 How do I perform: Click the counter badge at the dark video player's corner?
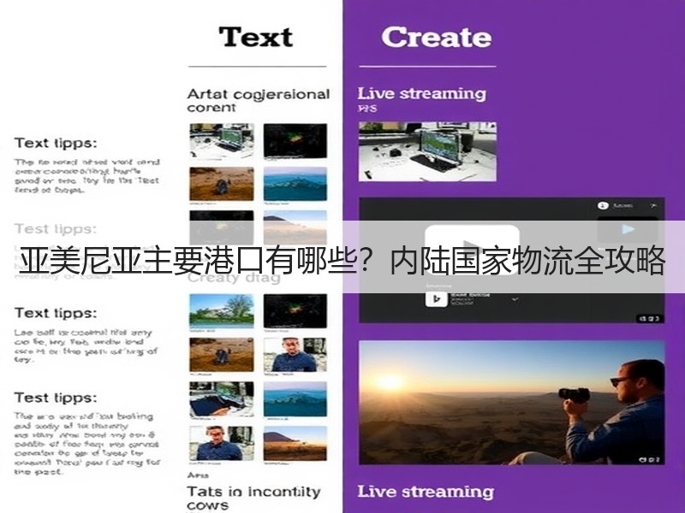[650, 318]
